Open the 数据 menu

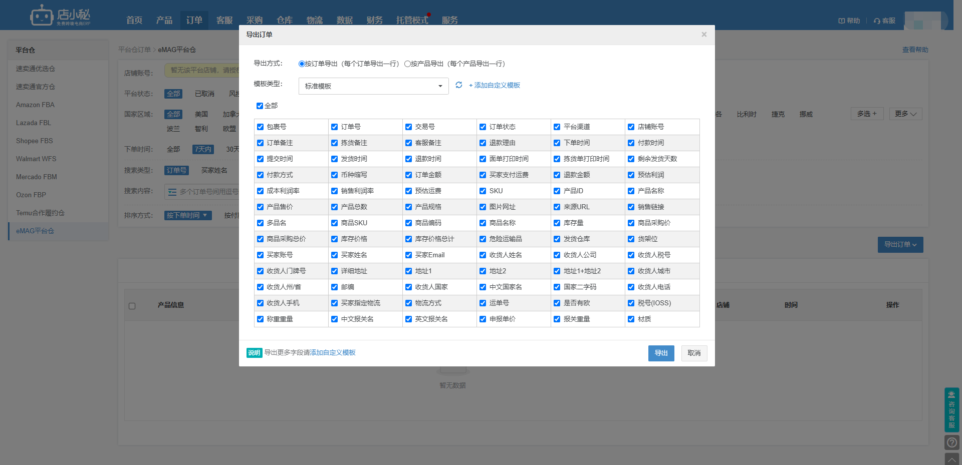coord(345,21)
